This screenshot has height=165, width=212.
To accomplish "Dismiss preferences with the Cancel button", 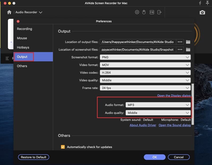I will (179, 157).
